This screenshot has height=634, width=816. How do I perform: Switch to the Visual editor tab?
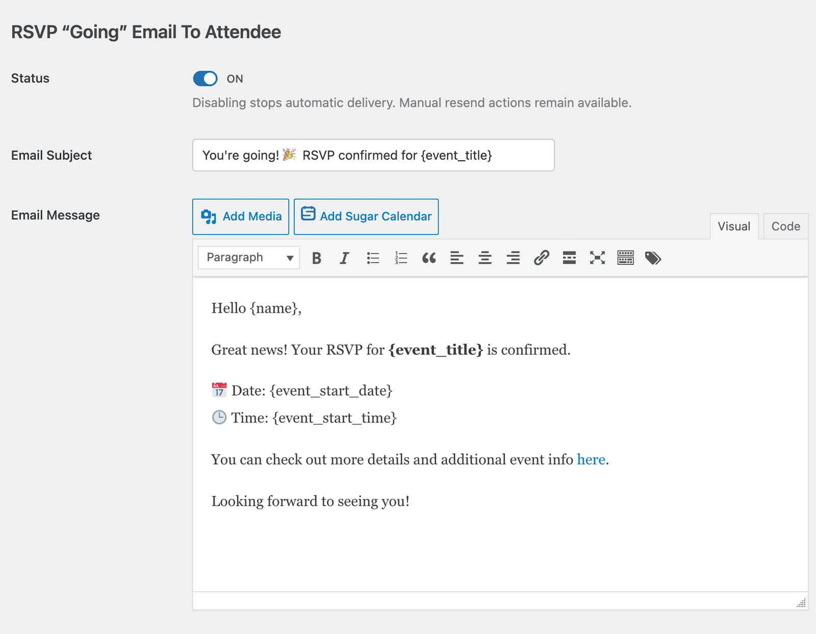coord(734,226)
